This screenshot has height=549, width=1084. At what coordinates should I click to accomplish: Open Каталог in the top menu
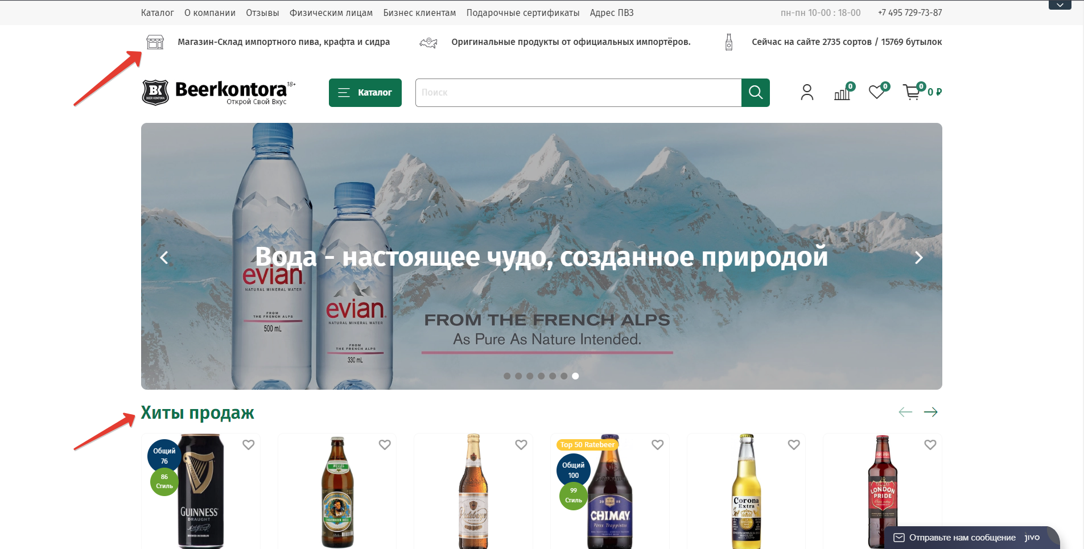[x=158, y=13]
